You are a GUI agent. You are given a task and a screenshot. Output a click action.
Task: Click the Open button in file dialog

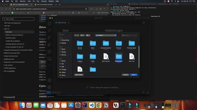coord(134,75)
